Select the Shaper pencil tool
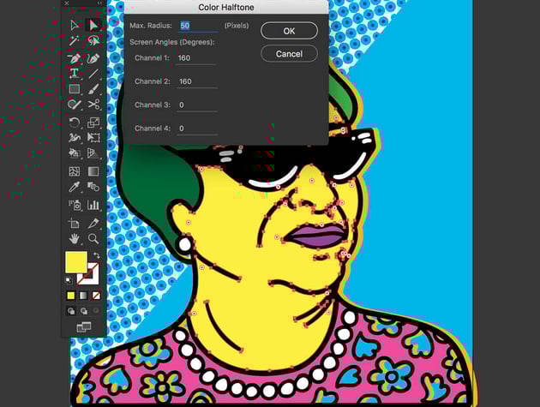540x407 pixels. [x=75, y=105]
